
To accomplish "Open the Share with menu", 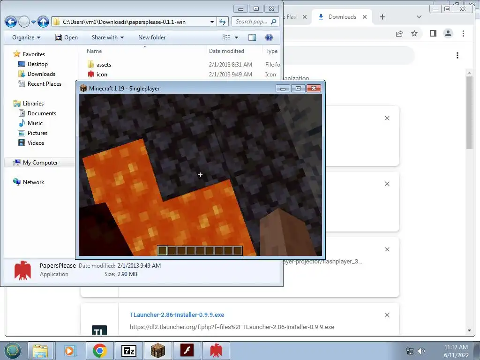I will pos(108,37).
